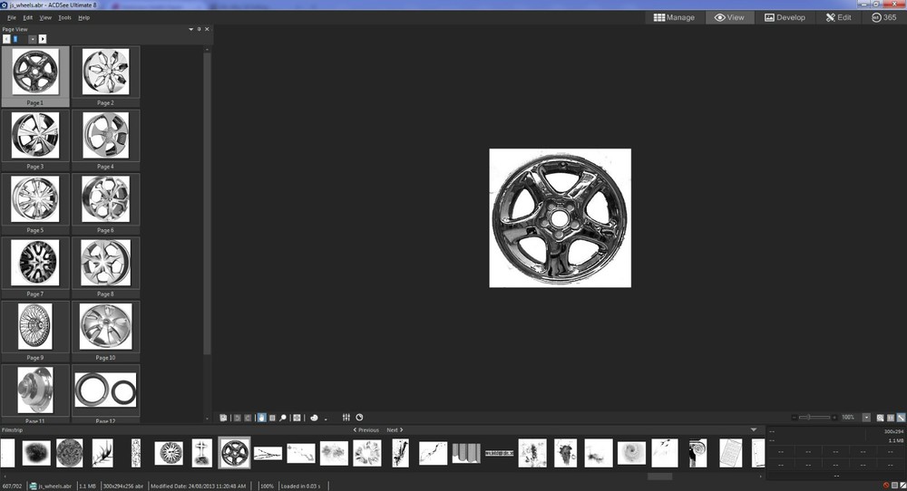Click the gray square status bar icon
This screenshot has width=907, height=491.
click(x=894, y=486)
